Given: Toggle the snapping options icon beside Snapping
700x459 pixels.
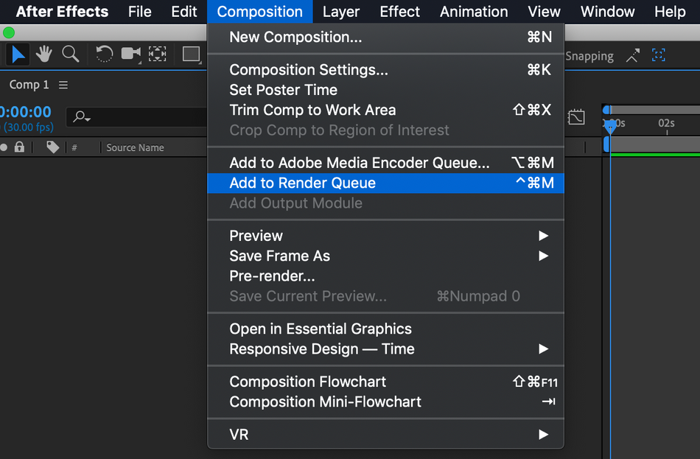Looking at the screenshot, I should (632, 55).
